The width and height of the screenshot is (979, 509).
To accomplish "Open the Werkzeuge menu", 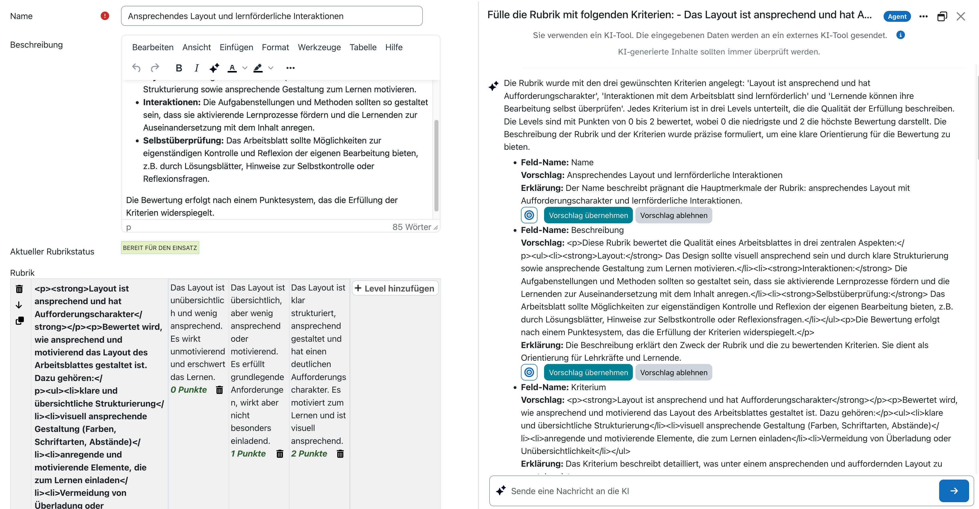I will click(x=319, y=47).
